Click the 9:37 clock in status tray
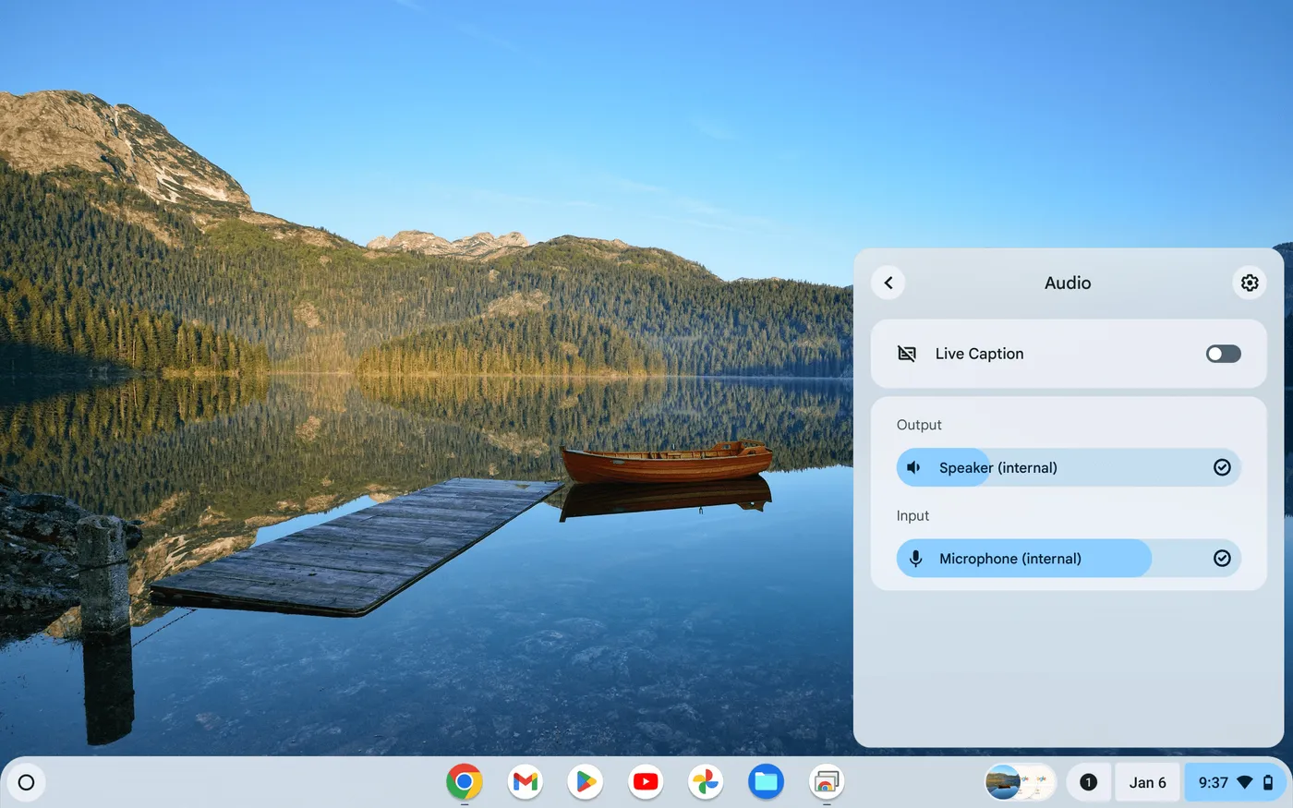Image resolution: width=1293 pixels, height=808 pixels. 1213,782
